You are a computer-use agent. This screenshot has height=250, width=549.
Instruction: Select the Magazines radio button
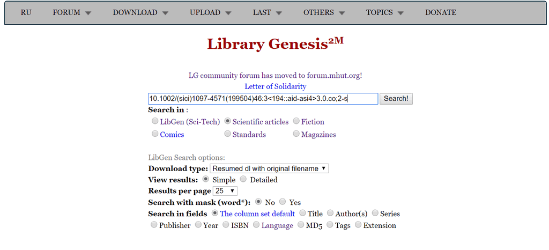(x=296, y=134)
